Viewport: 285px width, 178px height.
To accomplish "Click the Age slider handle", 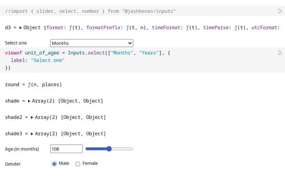I will 109,149.
